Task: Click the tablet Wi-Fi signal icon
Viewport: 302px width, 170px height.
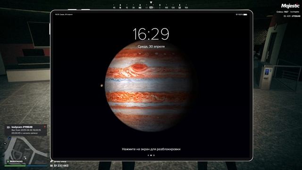Action: (237, 15)
